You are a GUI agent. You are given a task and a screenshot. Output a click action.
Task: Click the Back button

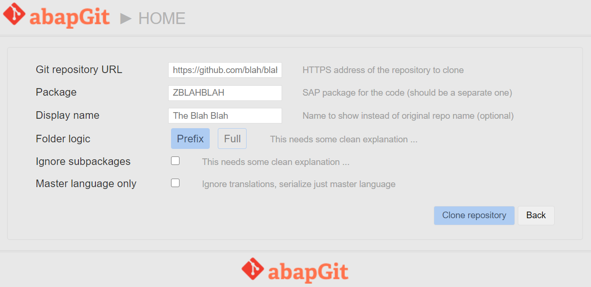point(536,215)
